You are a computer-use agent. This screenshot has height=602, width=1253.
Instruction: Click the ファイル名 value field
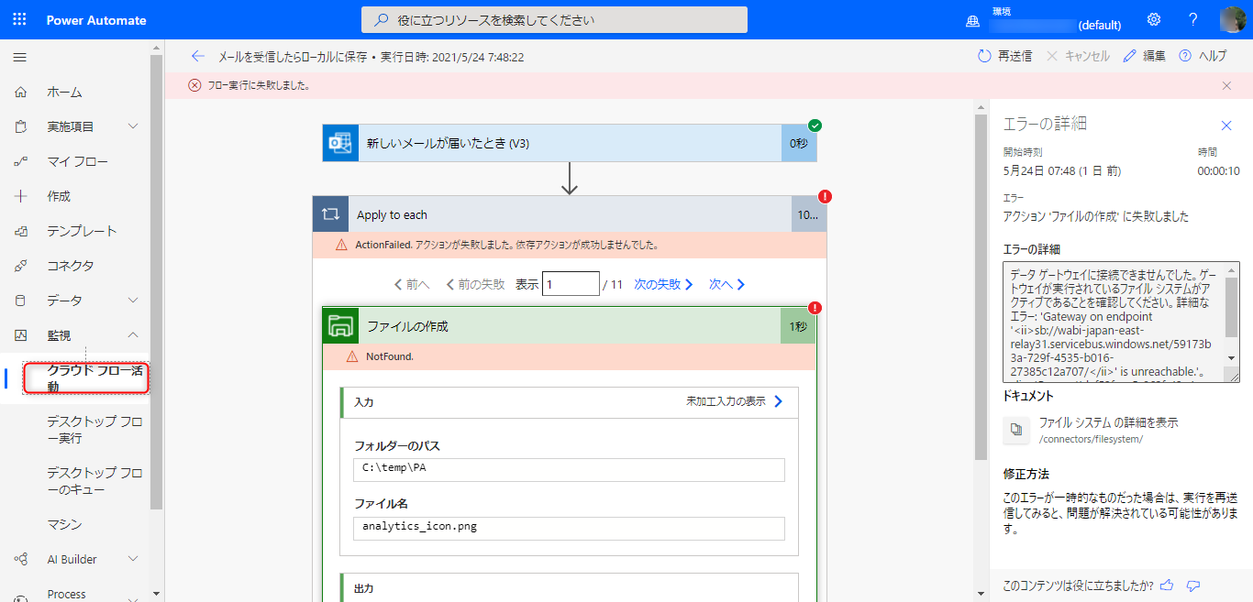569,528
